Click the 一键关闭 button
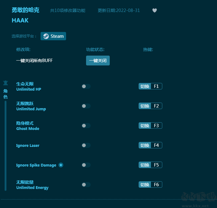This screenshot has width=217, height=208. 98,61
